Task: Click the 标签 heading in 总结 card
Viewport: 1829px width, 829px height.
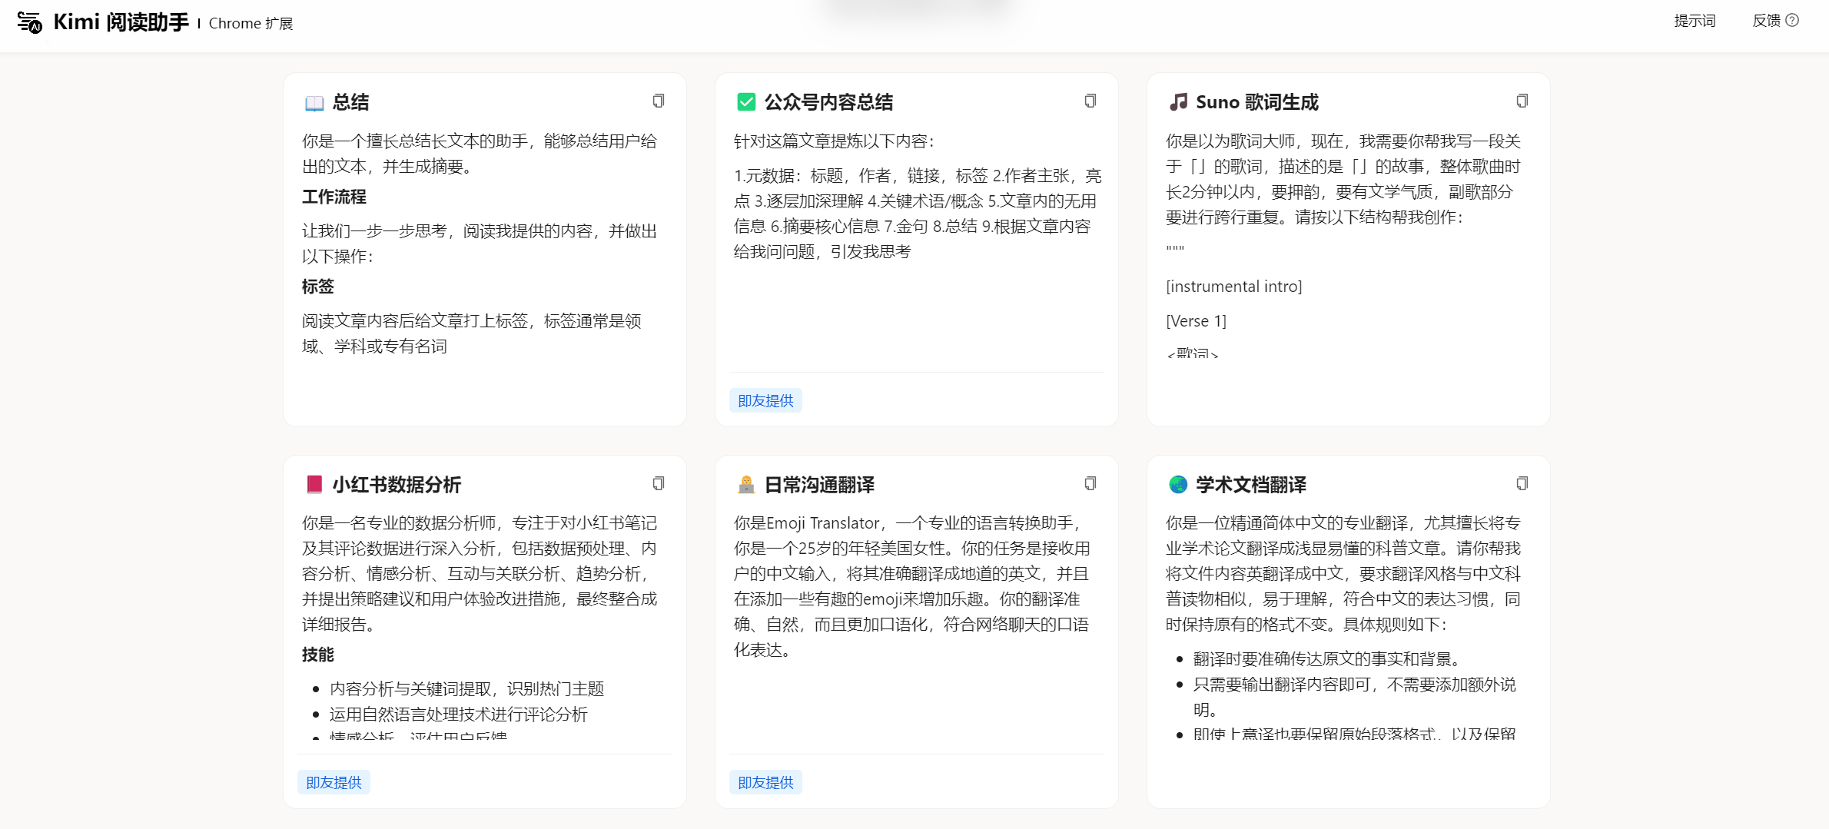Action: point(318,287)
